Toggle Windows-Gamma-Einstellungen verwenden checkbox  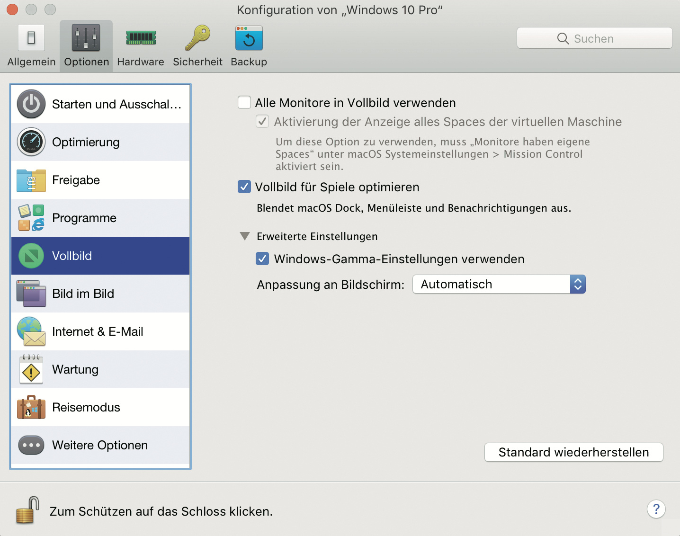coord(262,259)
